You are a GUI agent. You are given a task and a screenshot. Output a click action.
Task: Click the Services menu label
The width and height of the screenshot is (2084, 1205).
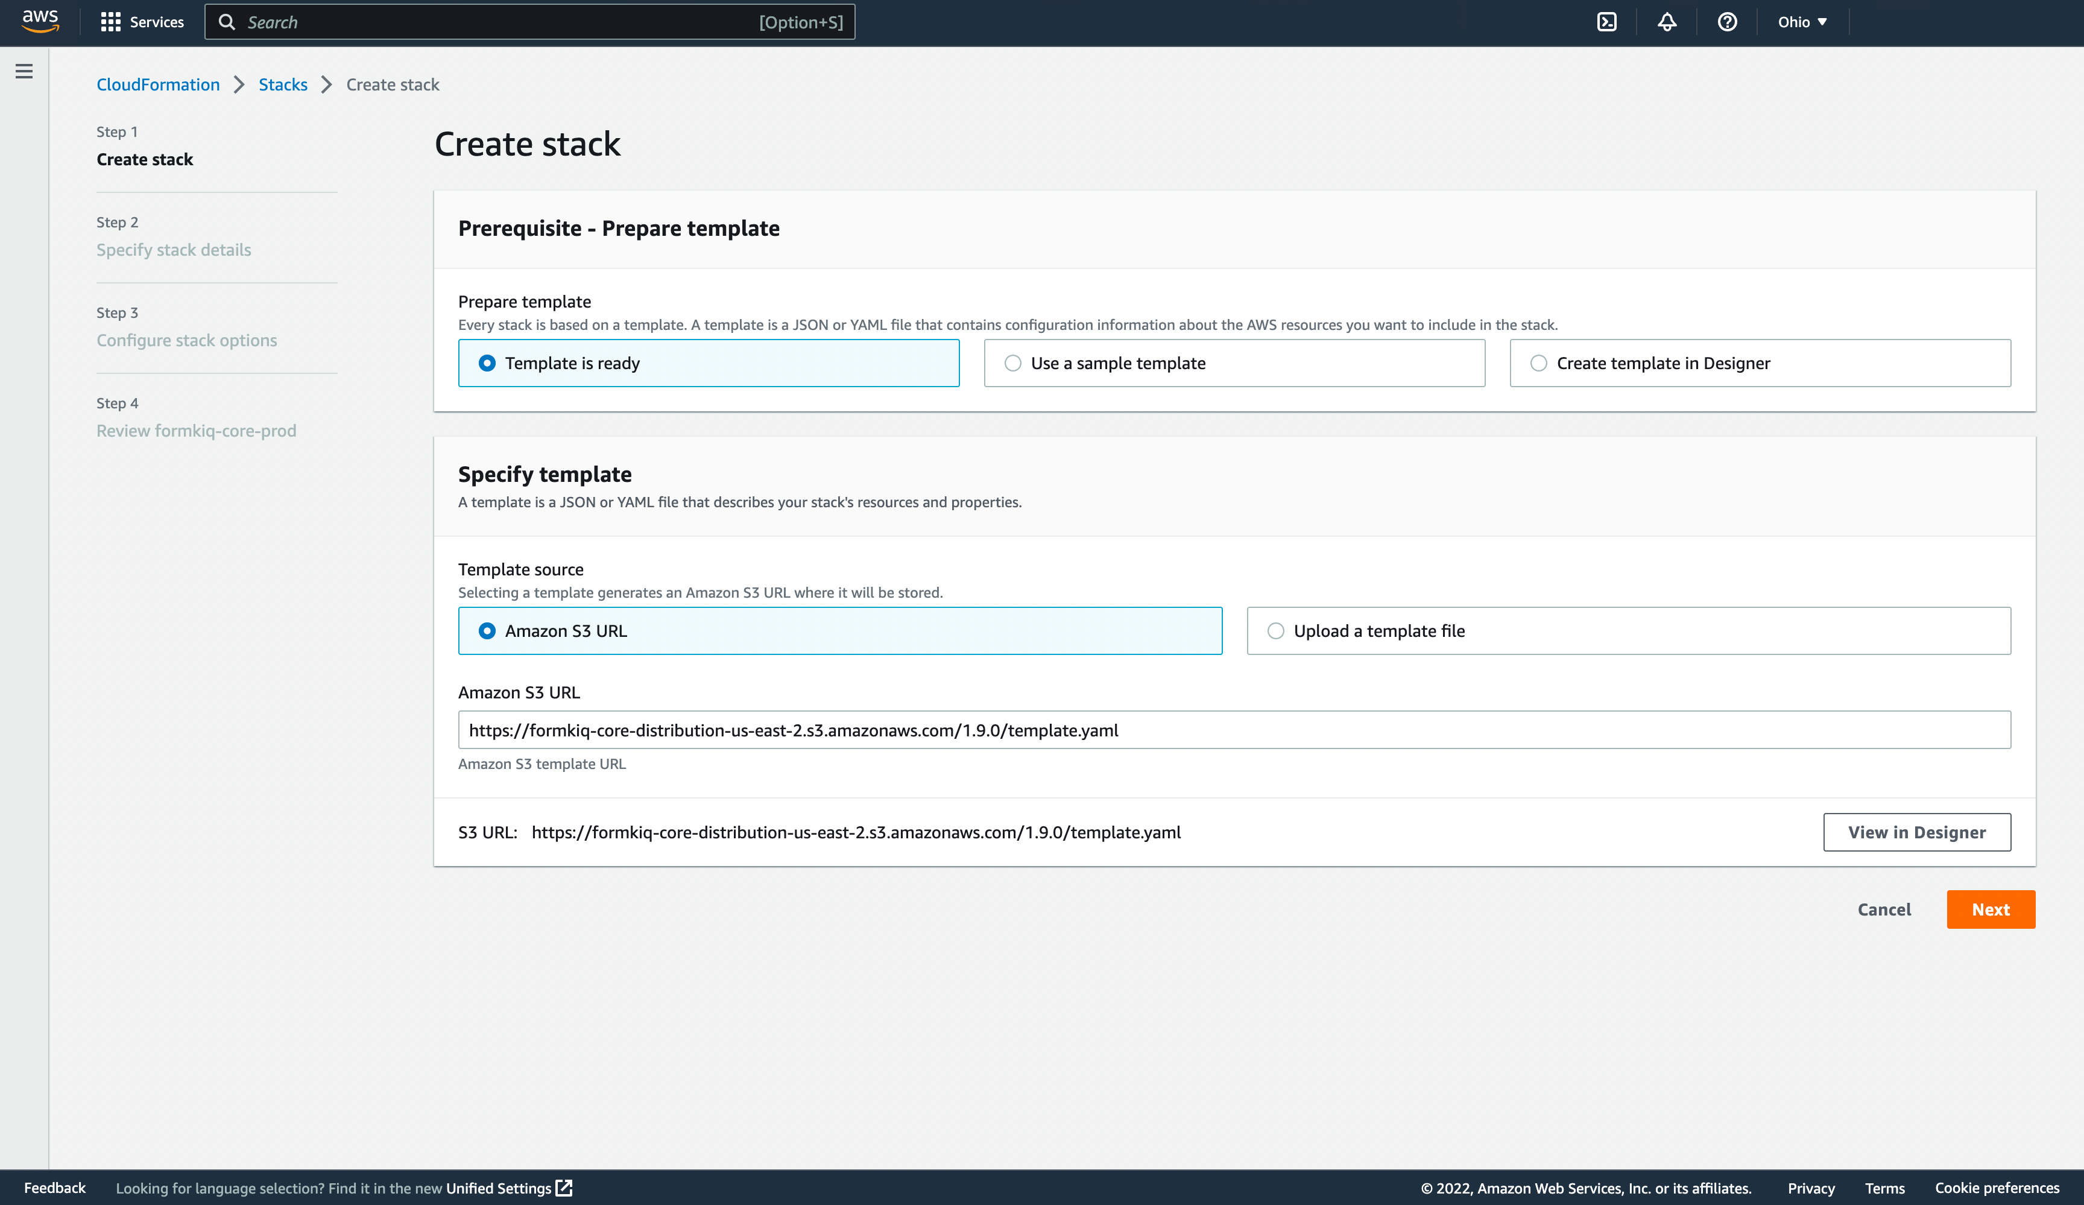[156, 22]
